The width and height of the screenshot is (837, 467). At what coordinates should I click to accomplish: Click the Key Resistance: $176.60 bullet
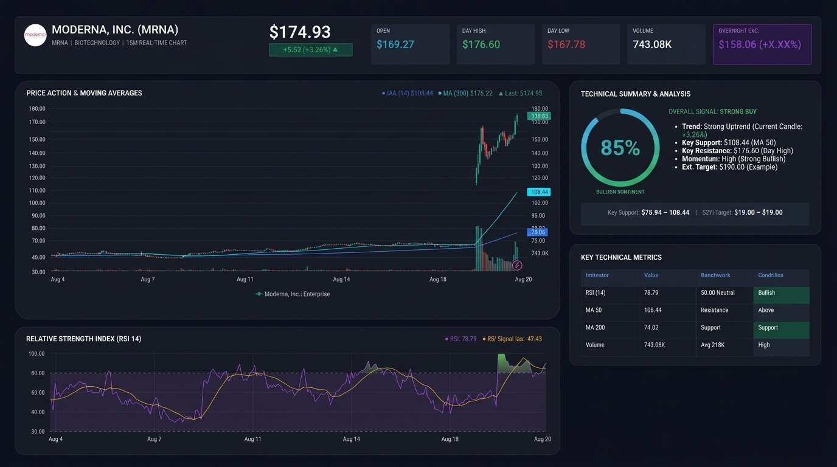point(737,151)
